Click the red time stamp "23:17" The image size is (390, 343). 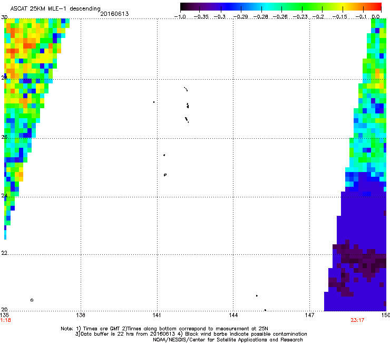(x=357, y=320)
